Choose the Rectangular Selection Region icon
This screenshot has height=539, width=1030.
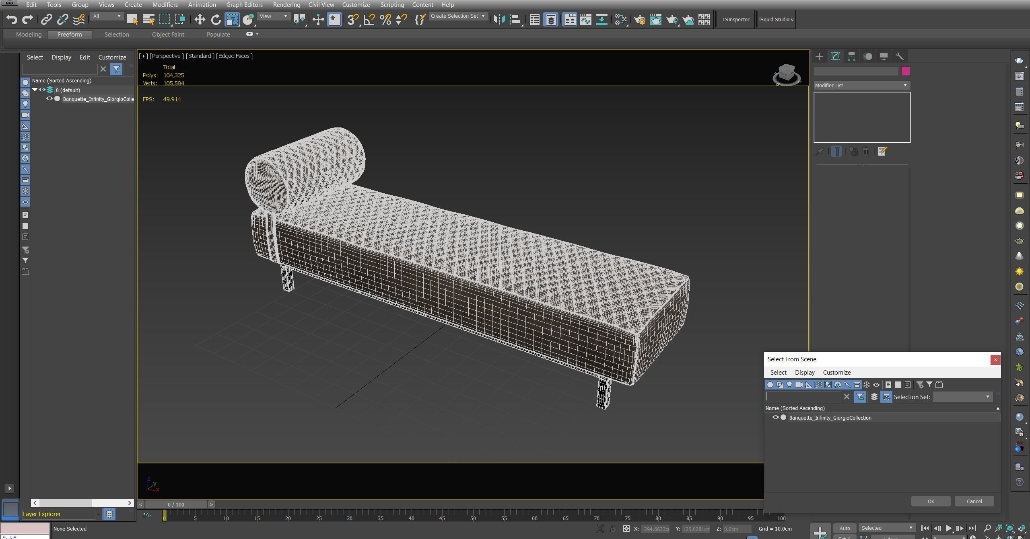(165, 19)
